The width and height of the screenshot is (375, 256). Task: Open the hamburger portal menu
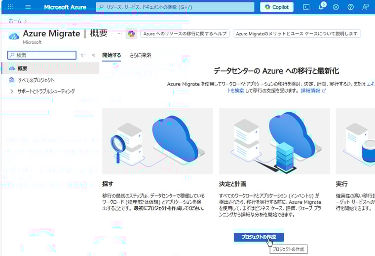28,7
